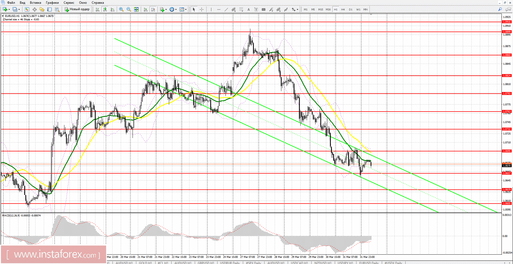Click the 1.0860 red level label
Viewport: 513px width, 264px height.
(507, 55)
